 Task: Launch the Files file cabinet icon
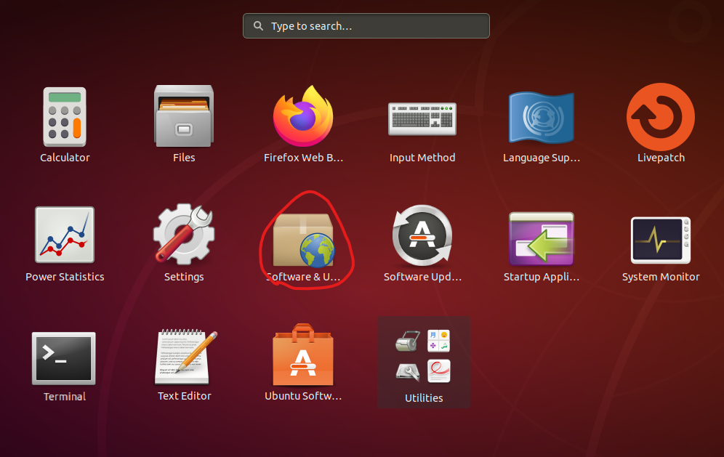184,116
